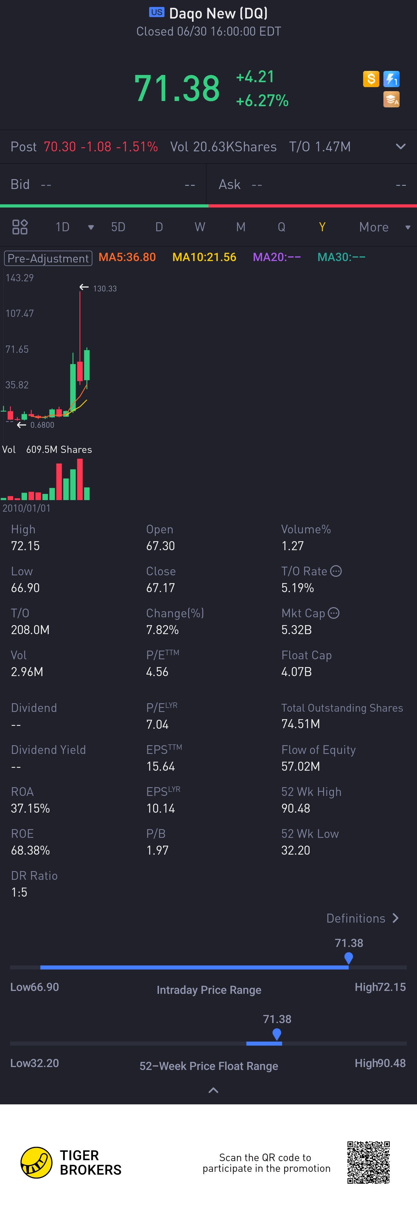Open the chart layout grid icon
This screenshot has width=417, height=1221.
(x=20, y=227)
